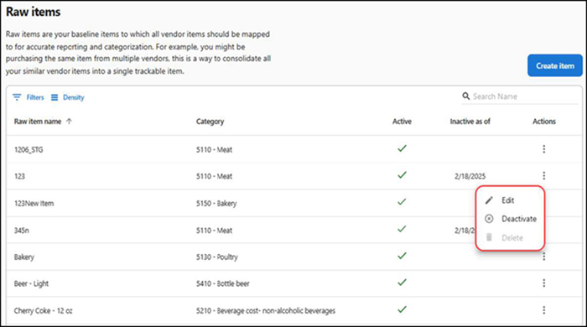Image resolution: width=587 pixels, height=327 pixels.
Task: Choose Edit from the context menu
Action: point(510,200)
